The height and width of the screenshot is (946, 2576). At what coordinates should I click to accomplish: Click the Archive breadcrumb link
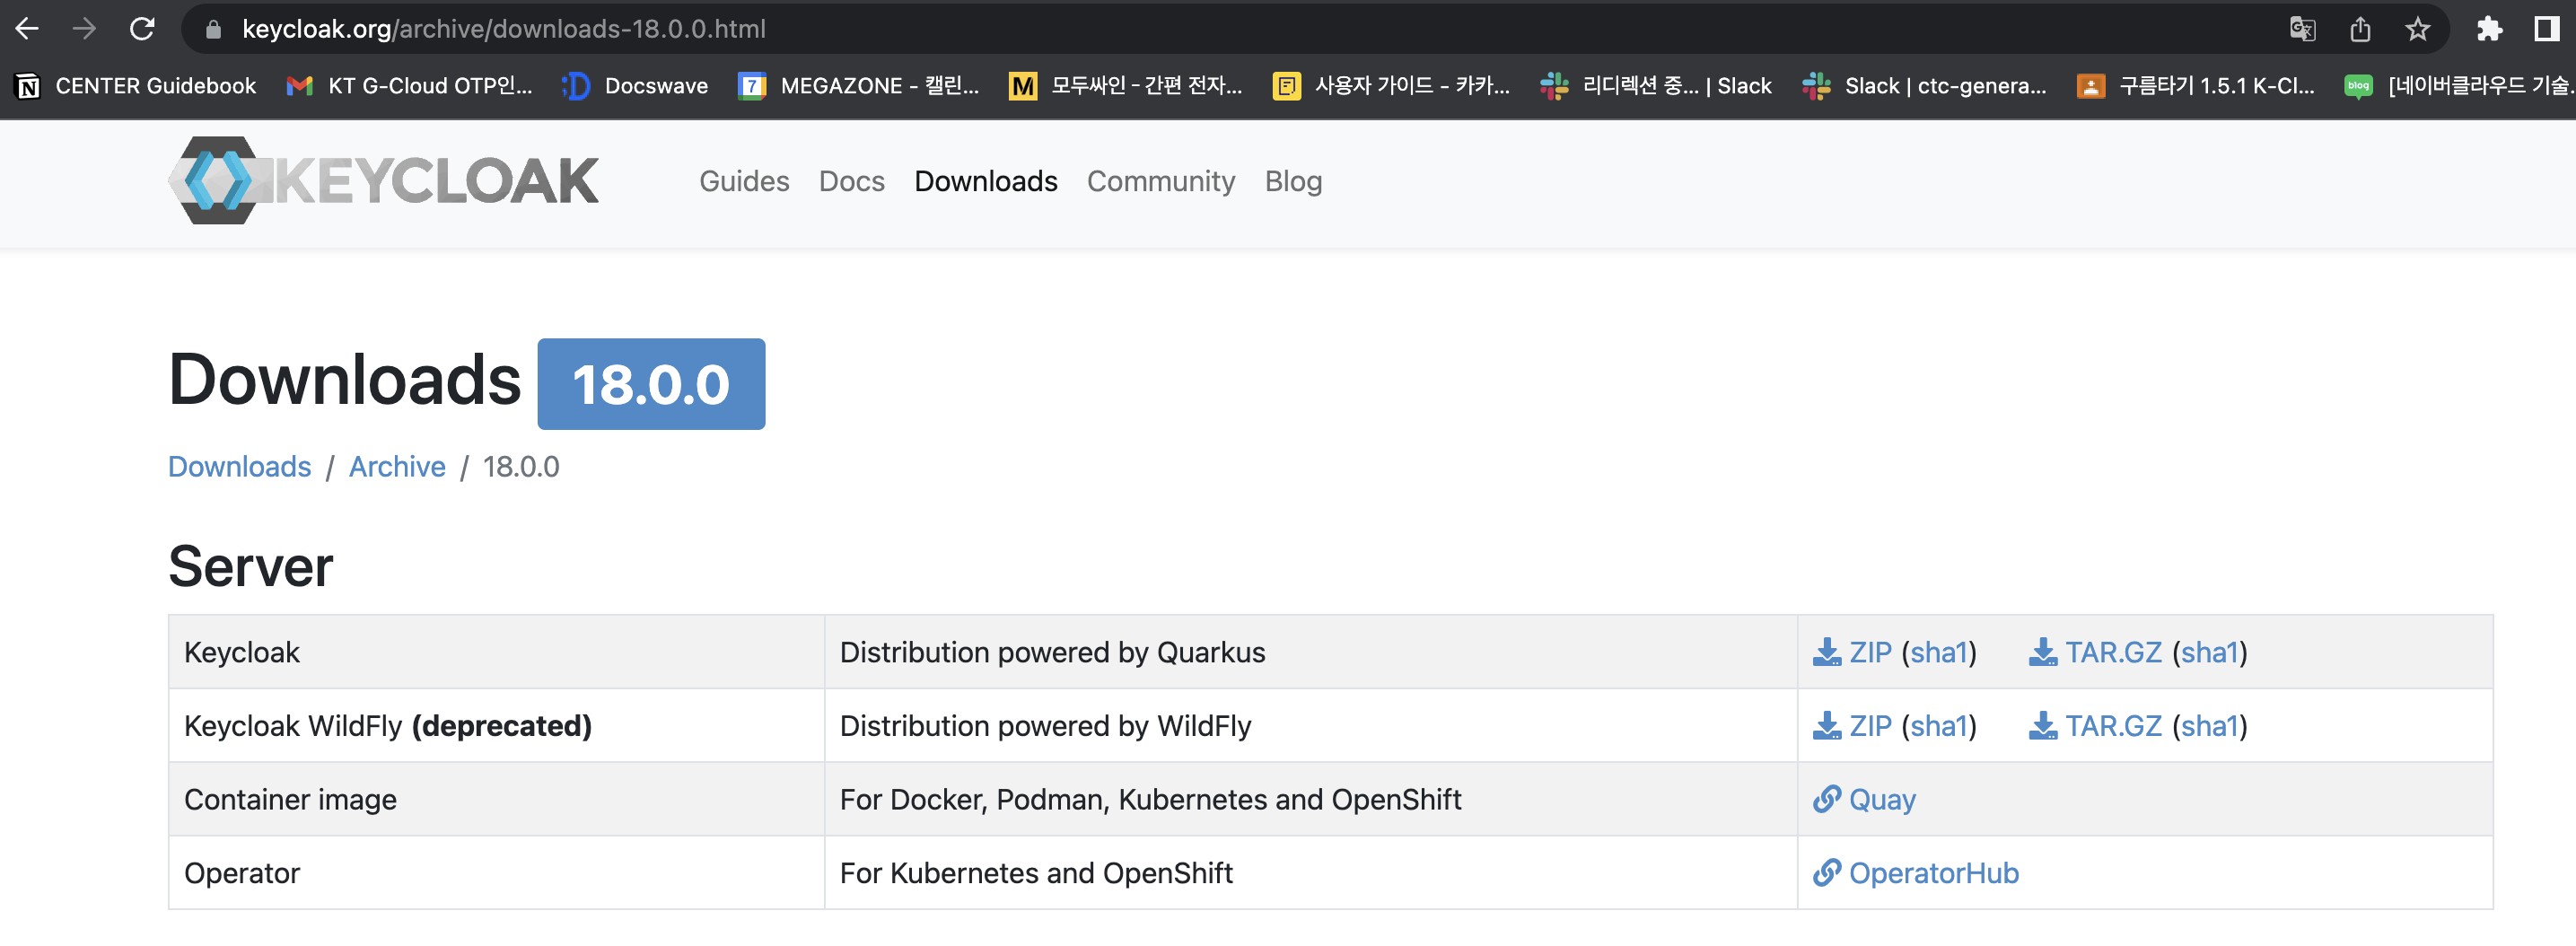click(x=397, y=467)
